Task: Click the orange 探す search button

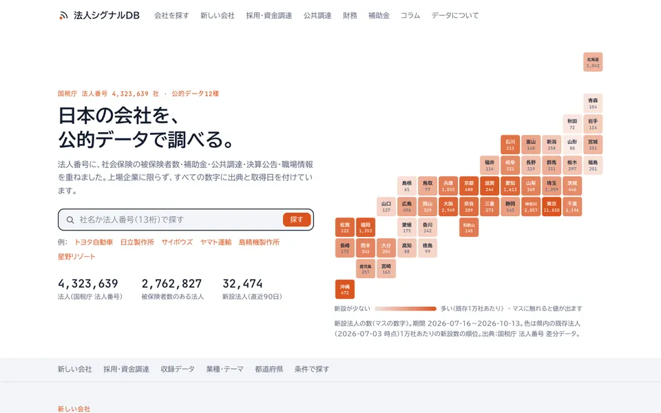Action: tap(297, 220)
